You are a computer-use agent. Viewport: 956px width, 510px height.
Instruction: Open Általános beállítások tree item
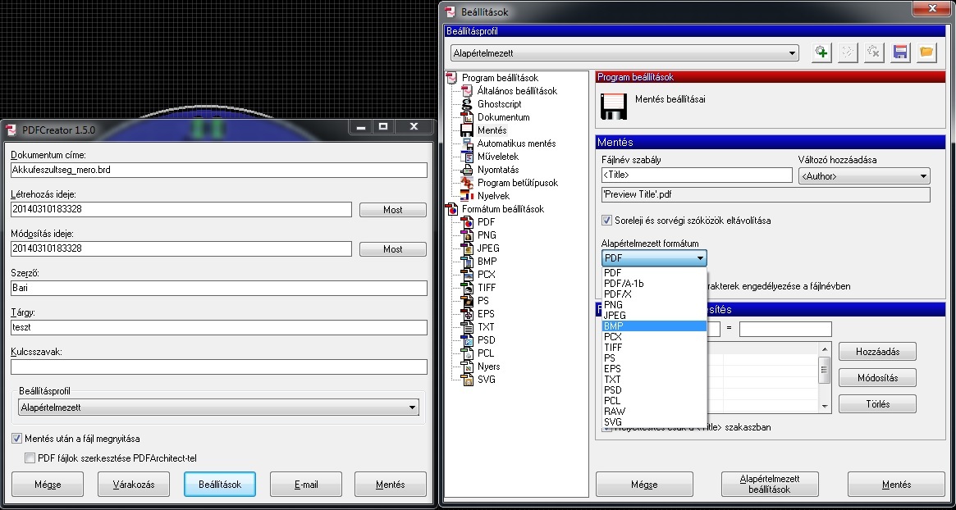coord(517,91)
